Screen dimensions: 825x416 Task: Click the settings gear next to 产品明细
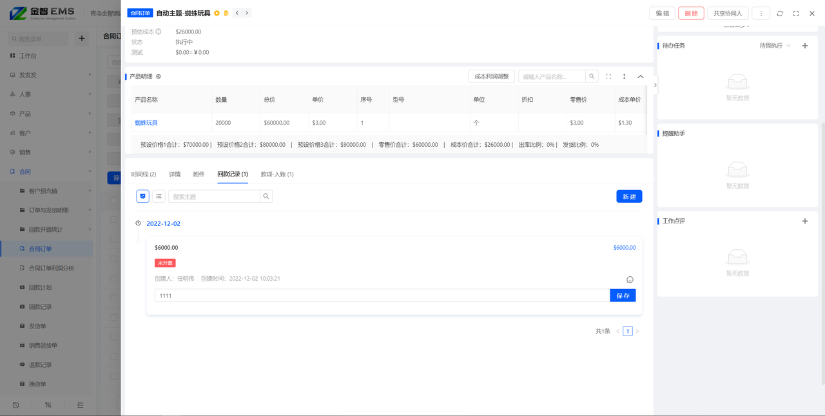(x=159, y=77)
